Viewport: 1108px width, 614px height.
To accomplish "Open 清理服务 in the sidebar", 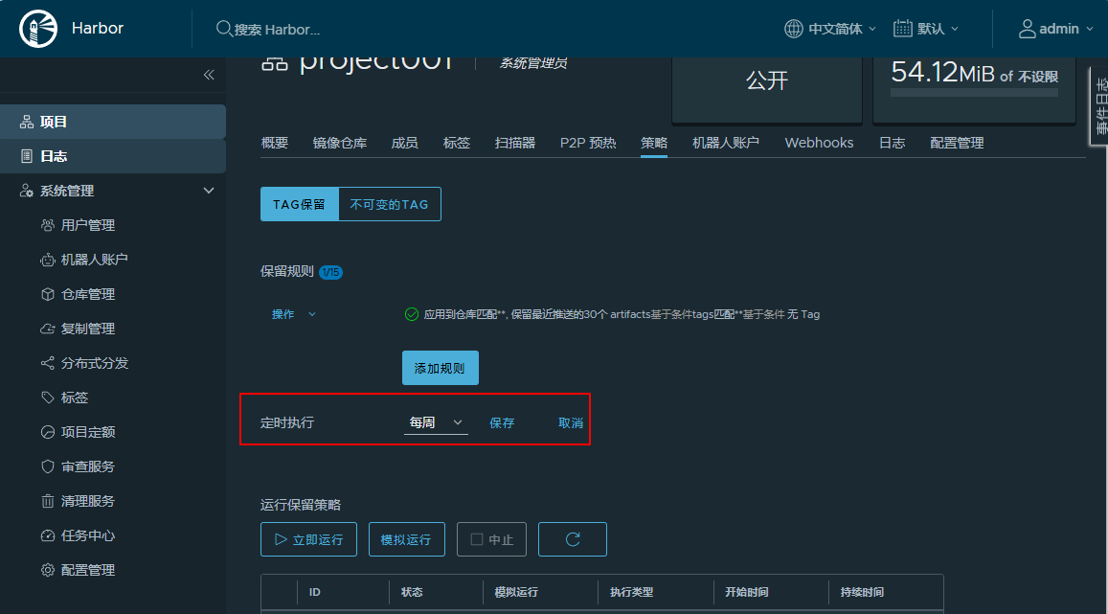I will (x=87, y=501).
